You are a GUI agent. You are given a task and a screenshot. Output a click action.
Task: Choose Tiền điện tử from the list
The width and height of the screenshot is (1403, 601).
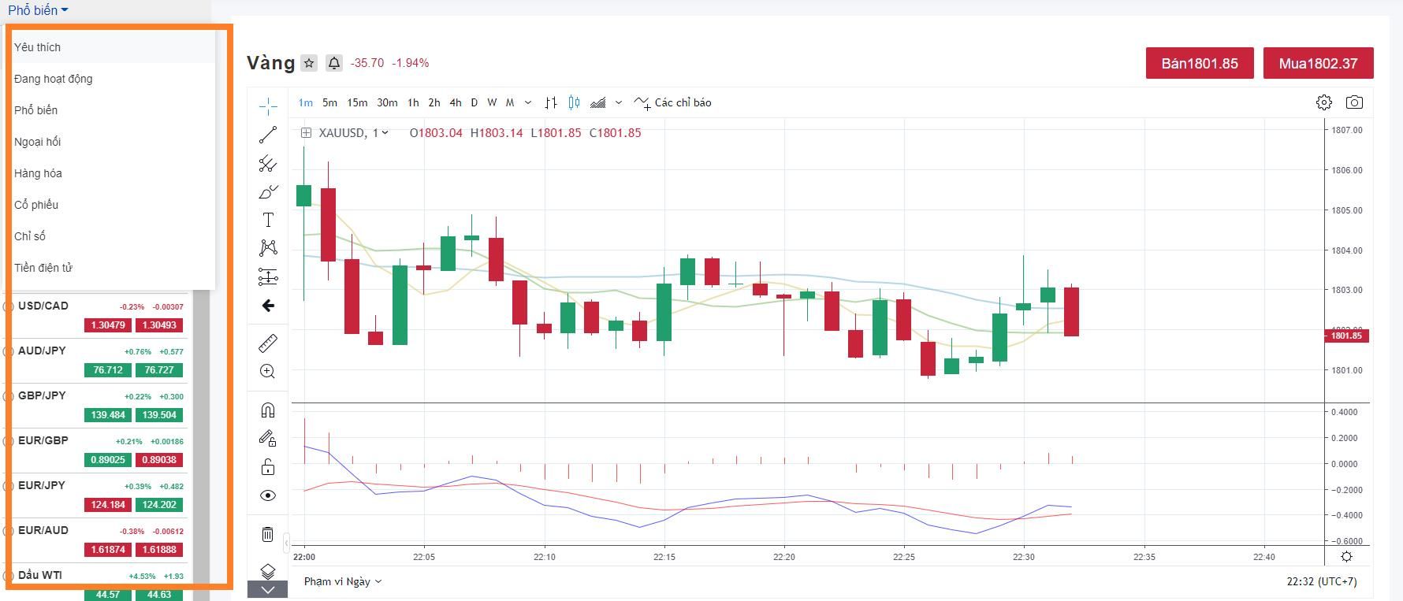click(x=43, y=268)
